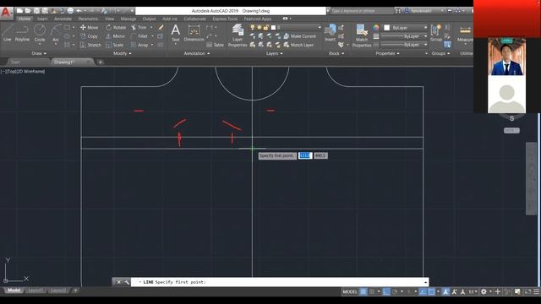Expand the Block panel
The image size is (541, 304).
tap(336, 53)
